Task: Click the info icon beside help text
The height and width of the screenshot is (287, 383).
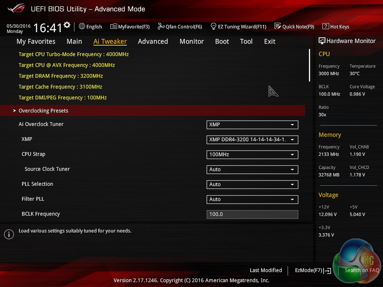Action: click(x=9, y=234)
